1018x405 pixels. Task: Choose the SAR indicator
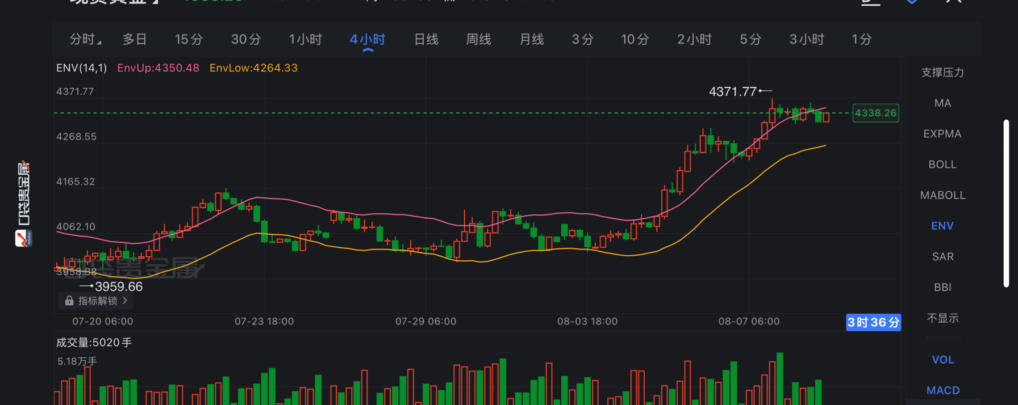[x=942, y=256]
